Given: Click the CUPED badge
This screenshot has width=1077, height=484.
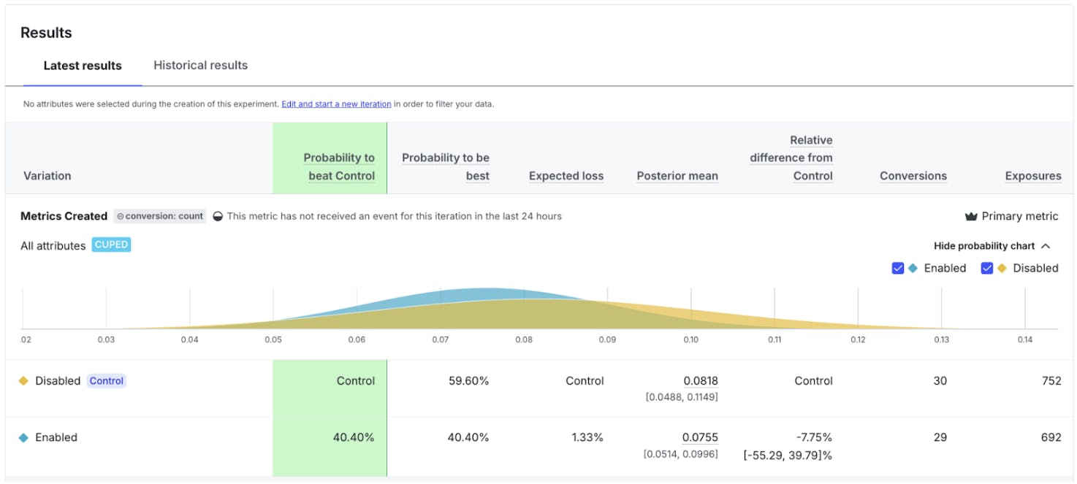Looking at the screenshot, I should coord(111,245).
